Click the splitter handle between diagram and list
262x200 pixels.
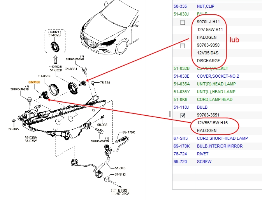(x=170, y=113)
